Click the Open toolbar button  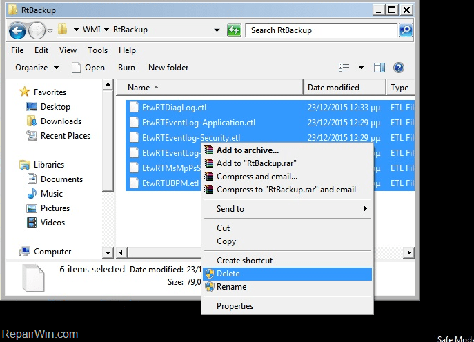(x=88, y=68)
